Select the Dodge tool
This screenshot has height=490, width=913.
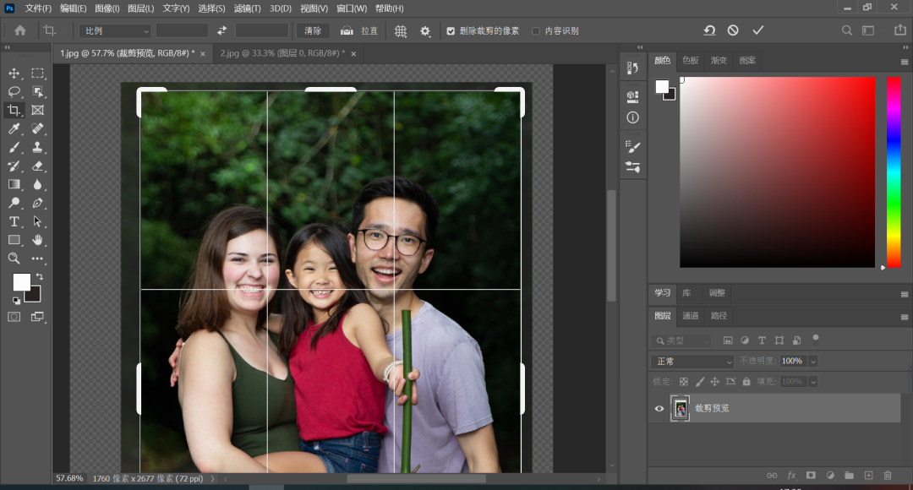pyautogui.click(x=14, y=203)
